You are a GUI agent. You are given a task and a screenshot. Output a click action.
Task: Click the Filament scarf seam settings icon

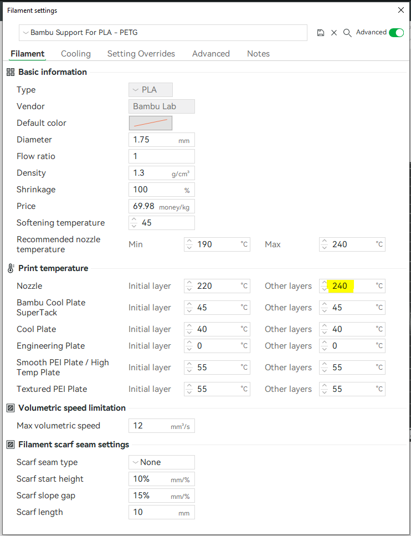pos(11,445)
